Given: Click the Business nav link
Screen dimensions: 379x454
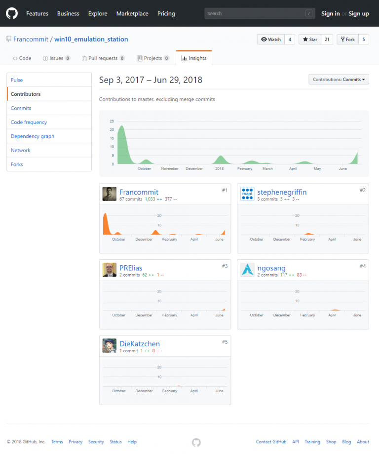Looking at the screenshot, I should point(68,14).
